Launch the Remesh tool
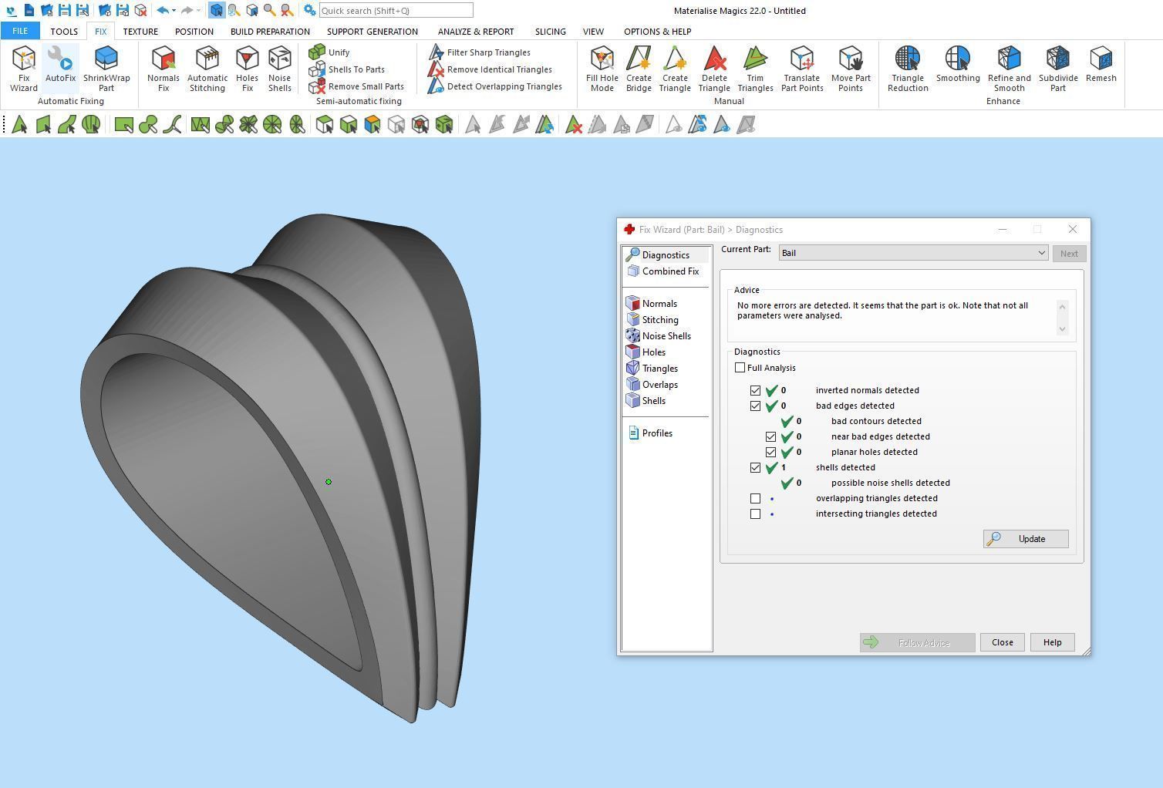The image size is (1163, 788). tap(1101, 65)
